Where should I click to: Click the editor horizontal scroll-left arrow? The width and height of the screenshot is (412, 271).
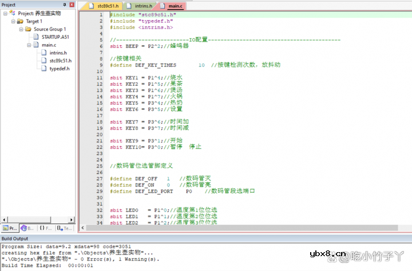pyautogui.click(x=83, y=228)
